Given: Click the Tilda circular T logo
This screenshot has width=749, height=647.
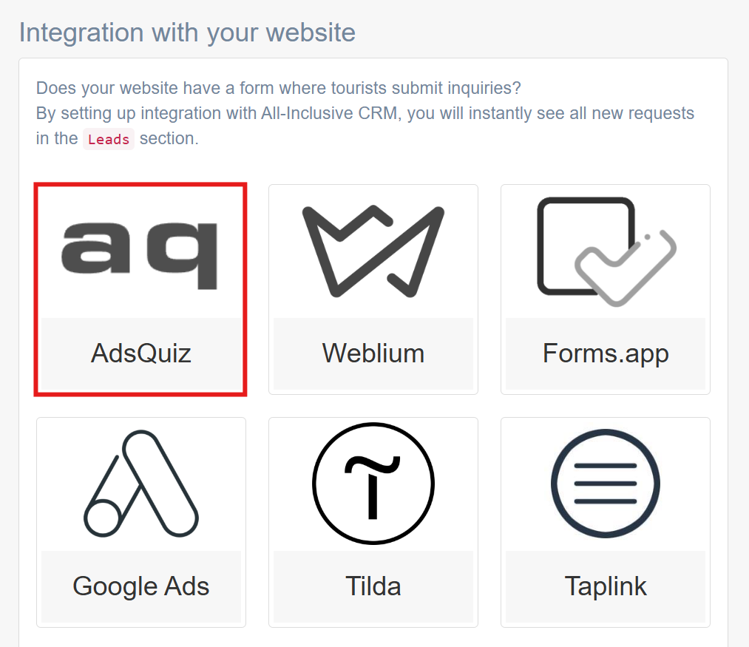Looking at the screenshot, I should pos(373,483).
